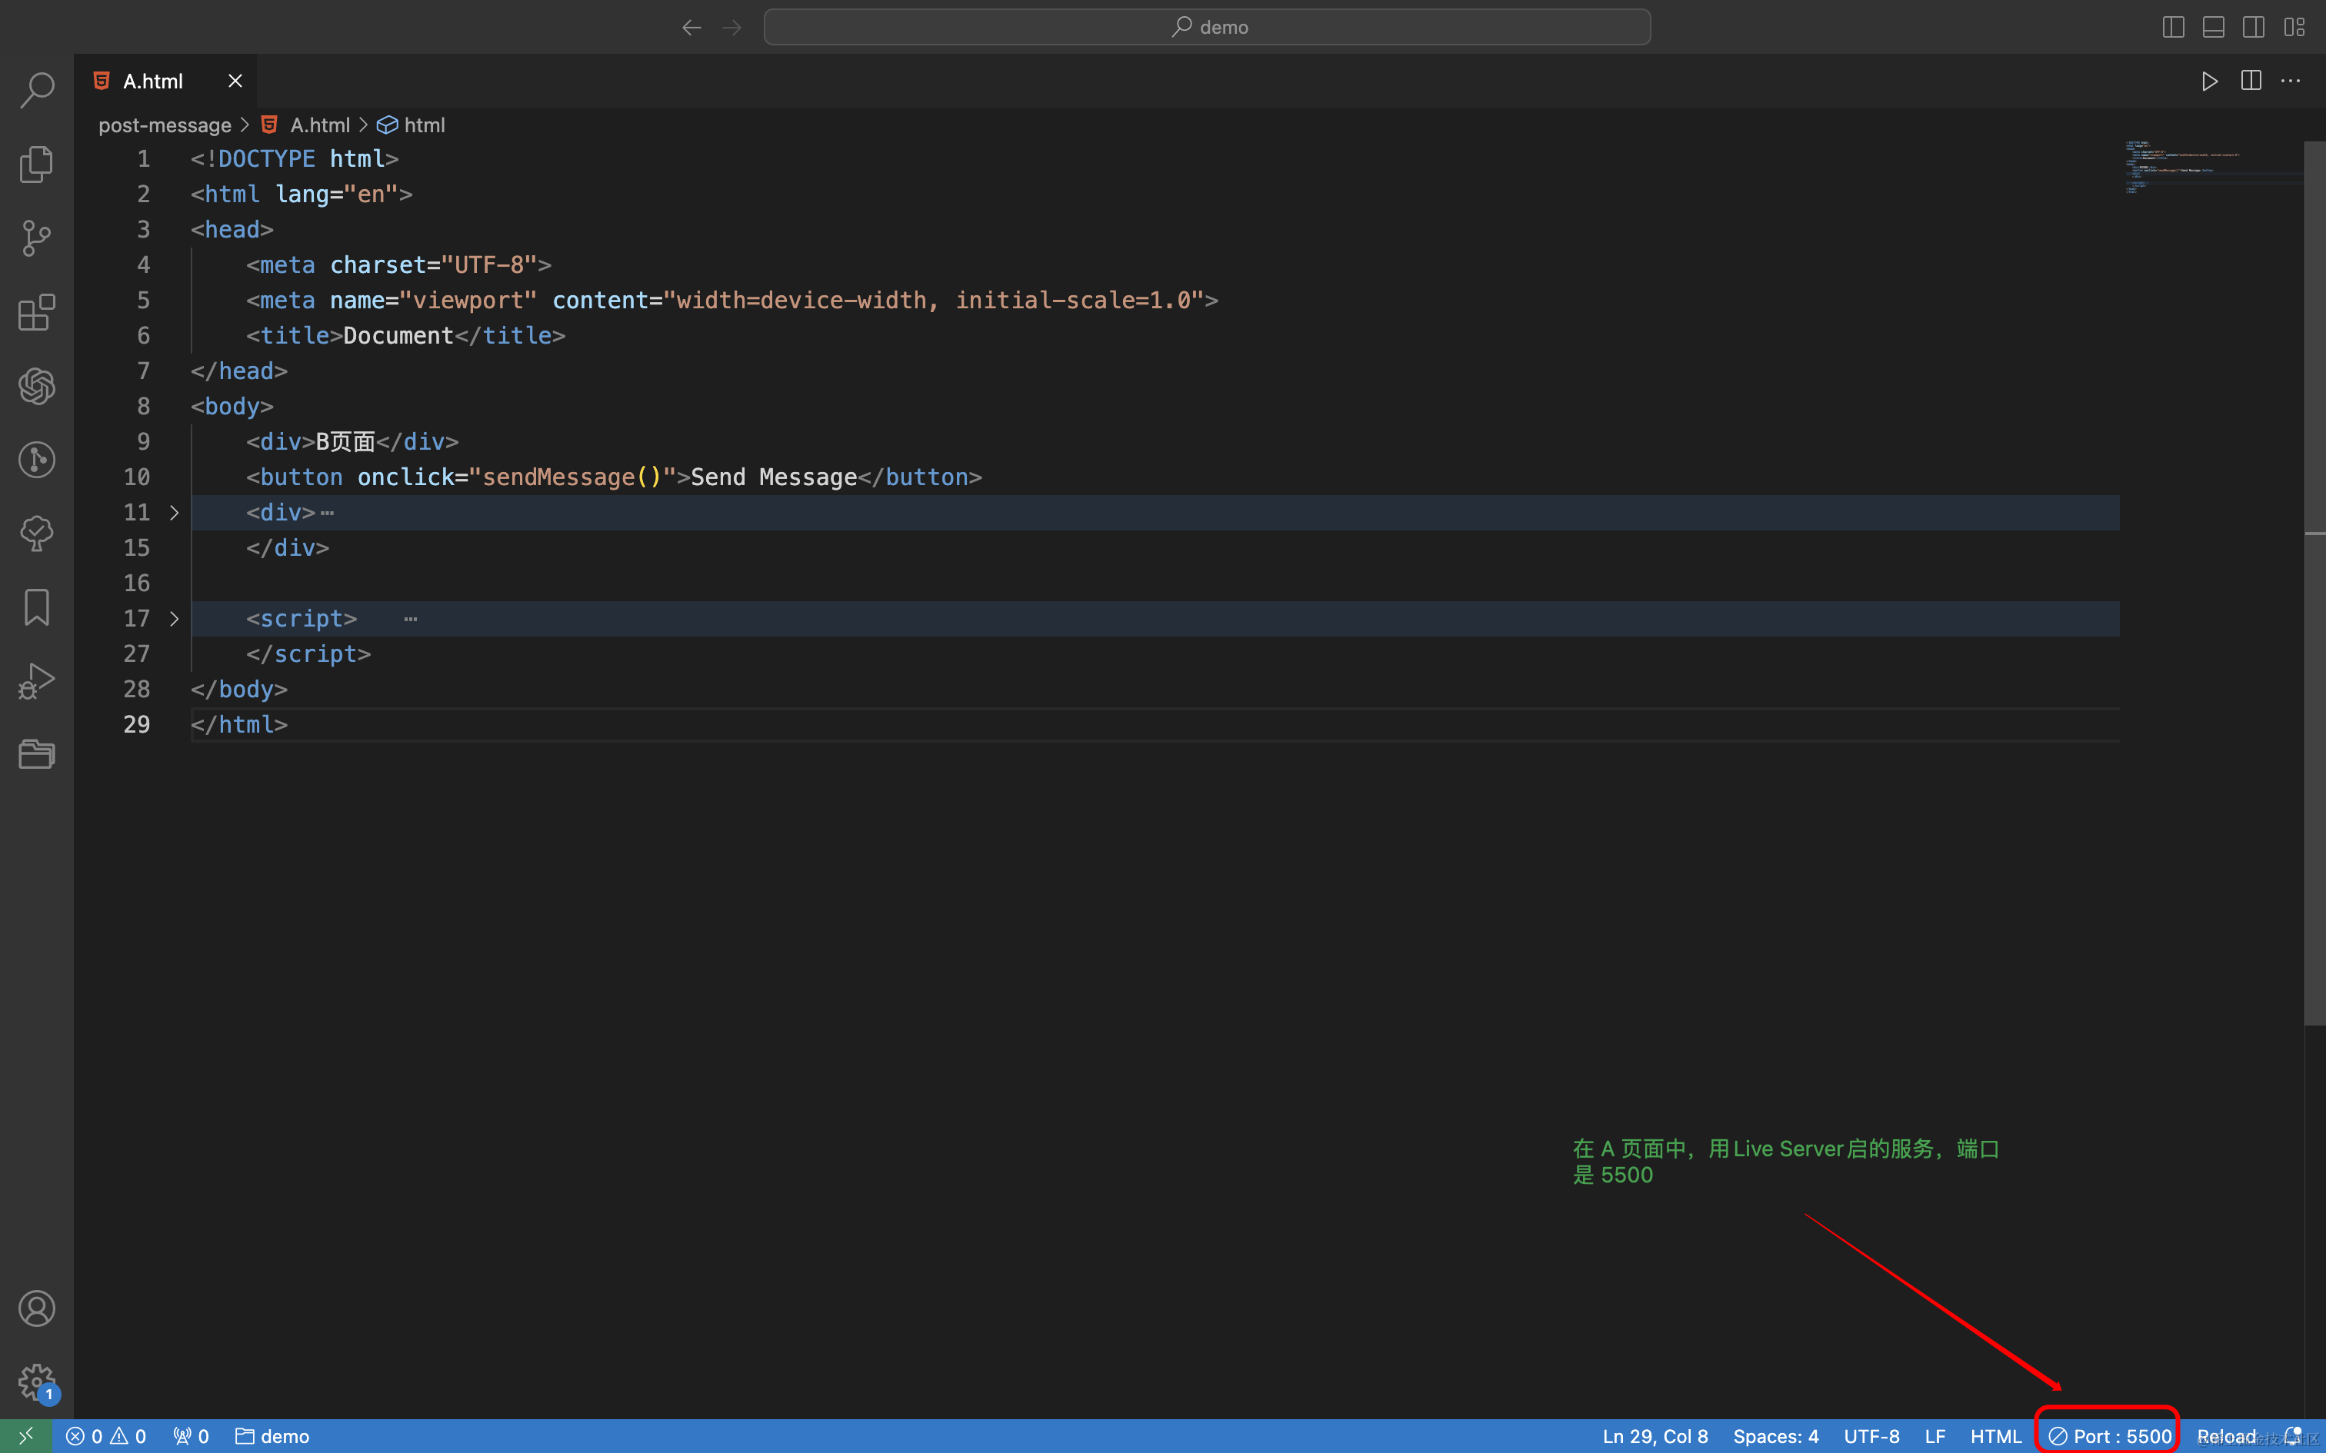
Task: Open the Explorer files icon
Action: [36, 165]
